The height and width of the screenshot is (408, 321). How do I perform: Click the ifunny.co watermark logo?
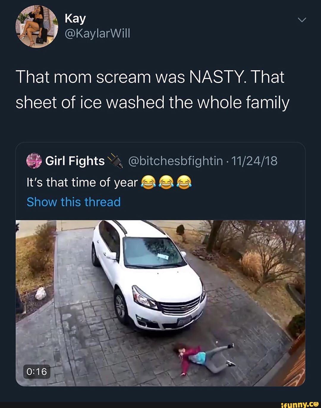299,404
